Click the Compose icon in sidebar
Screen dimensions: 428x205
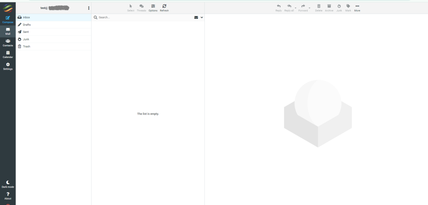[8, 18]
